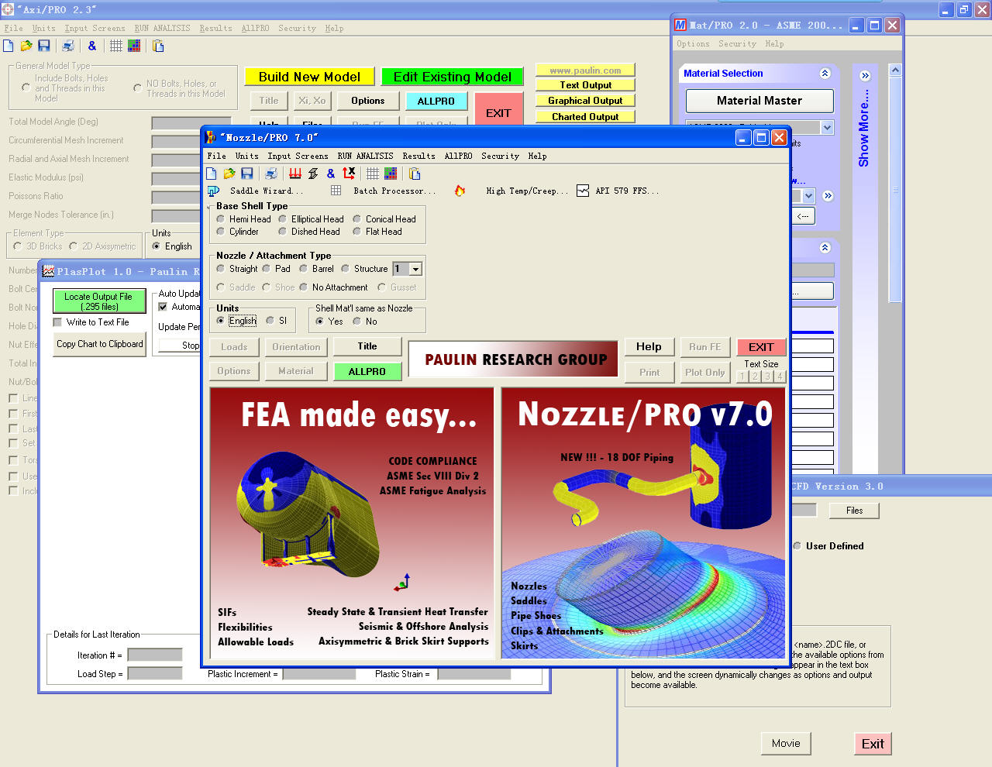Click the Movie button
Viewport: 992px width, 767px height.
(x=786, y=744)
